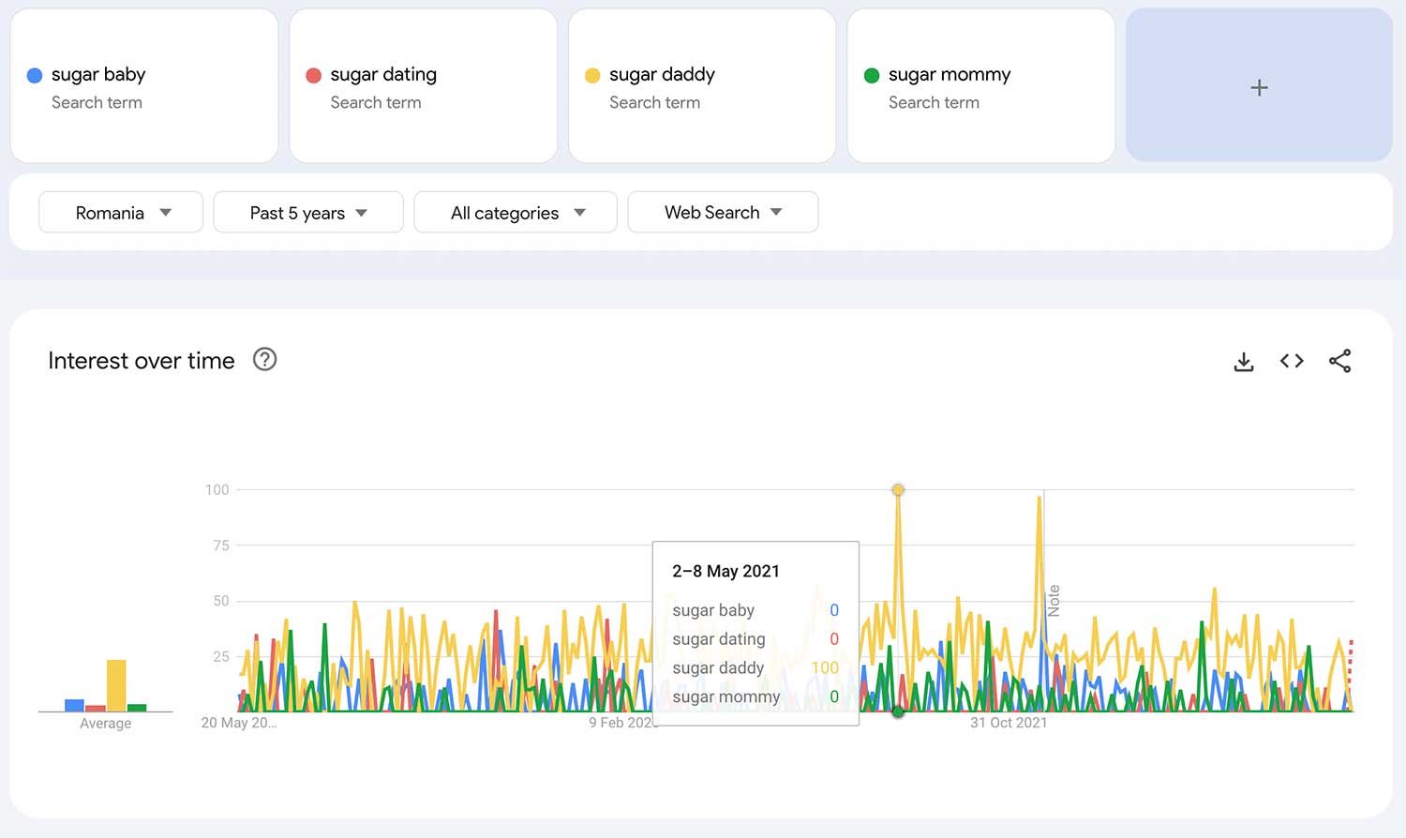Open the Romania region dropdown
Screen dimensions: 1406x838
121,212
